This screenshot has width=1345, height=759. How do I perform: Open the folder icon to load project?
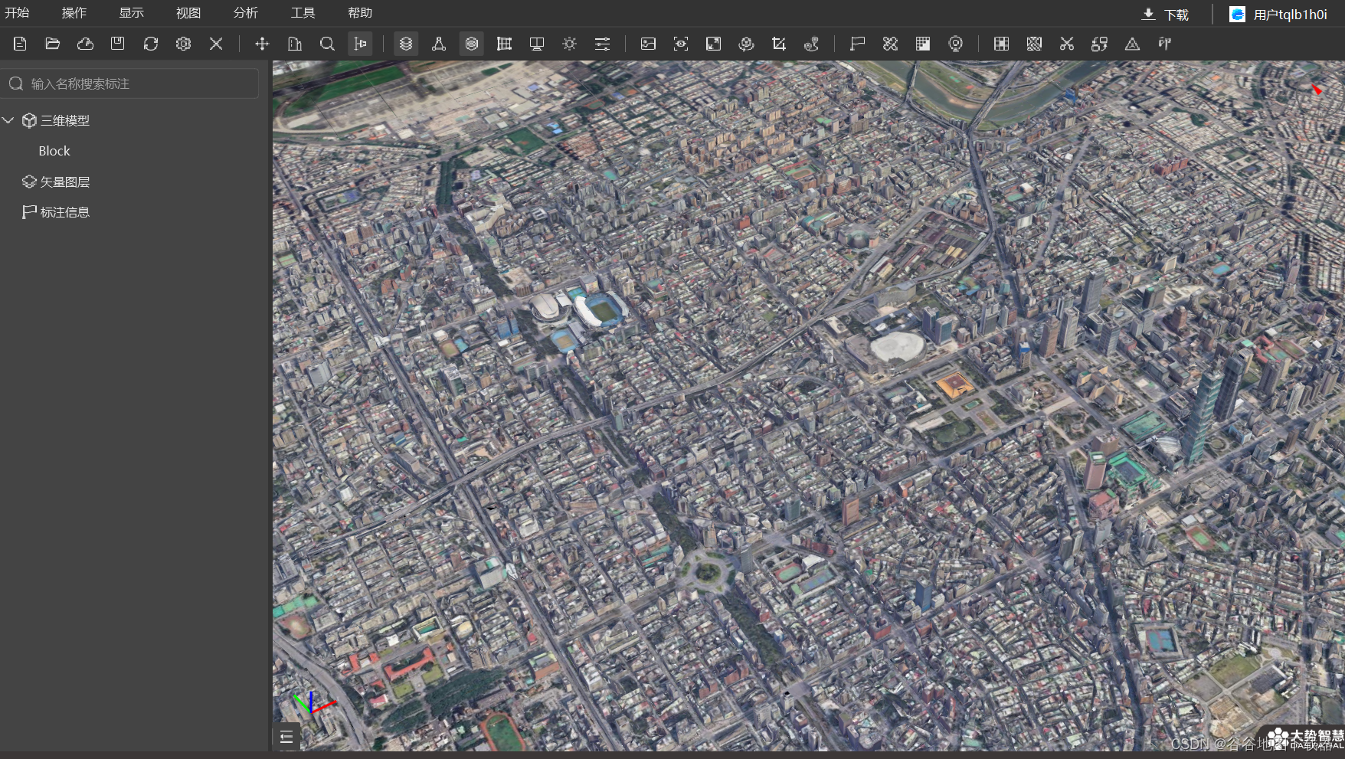pyautogui.click(x=53, y=44)
